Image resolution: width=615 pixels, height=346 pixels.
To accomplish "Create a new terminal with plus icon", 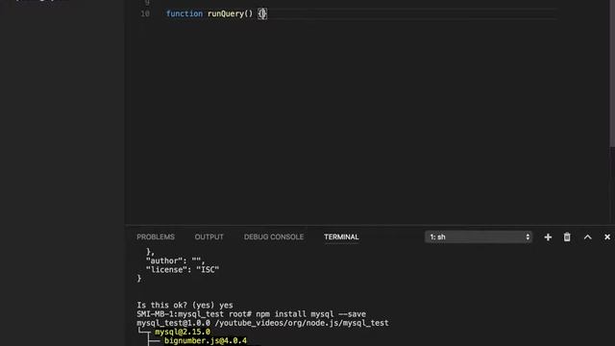I will [x=548, y=237].
